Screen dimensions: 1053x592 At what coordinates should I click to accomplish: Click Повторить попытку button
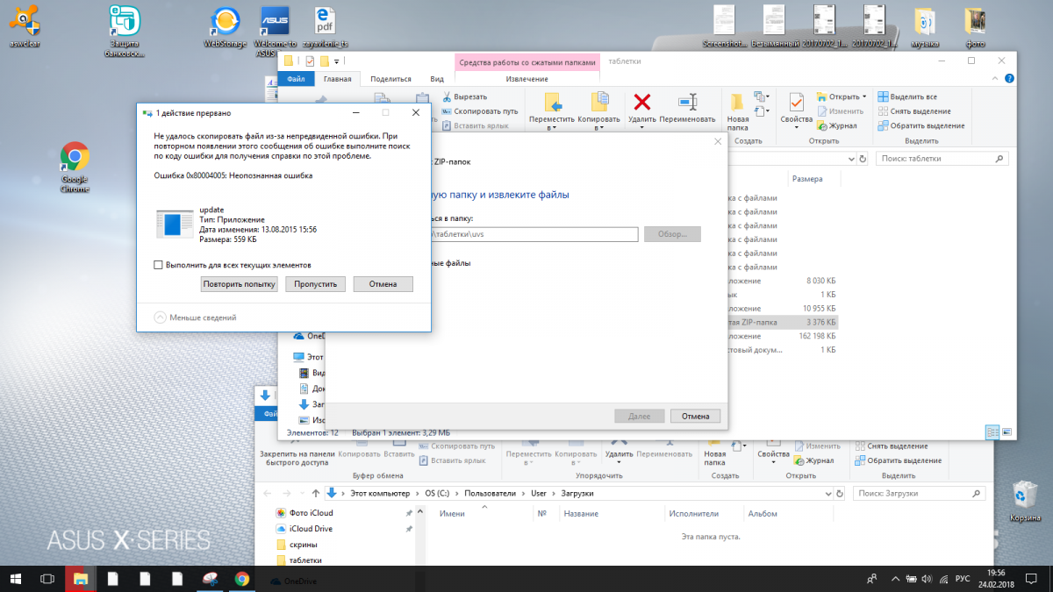tap(239, 284)
